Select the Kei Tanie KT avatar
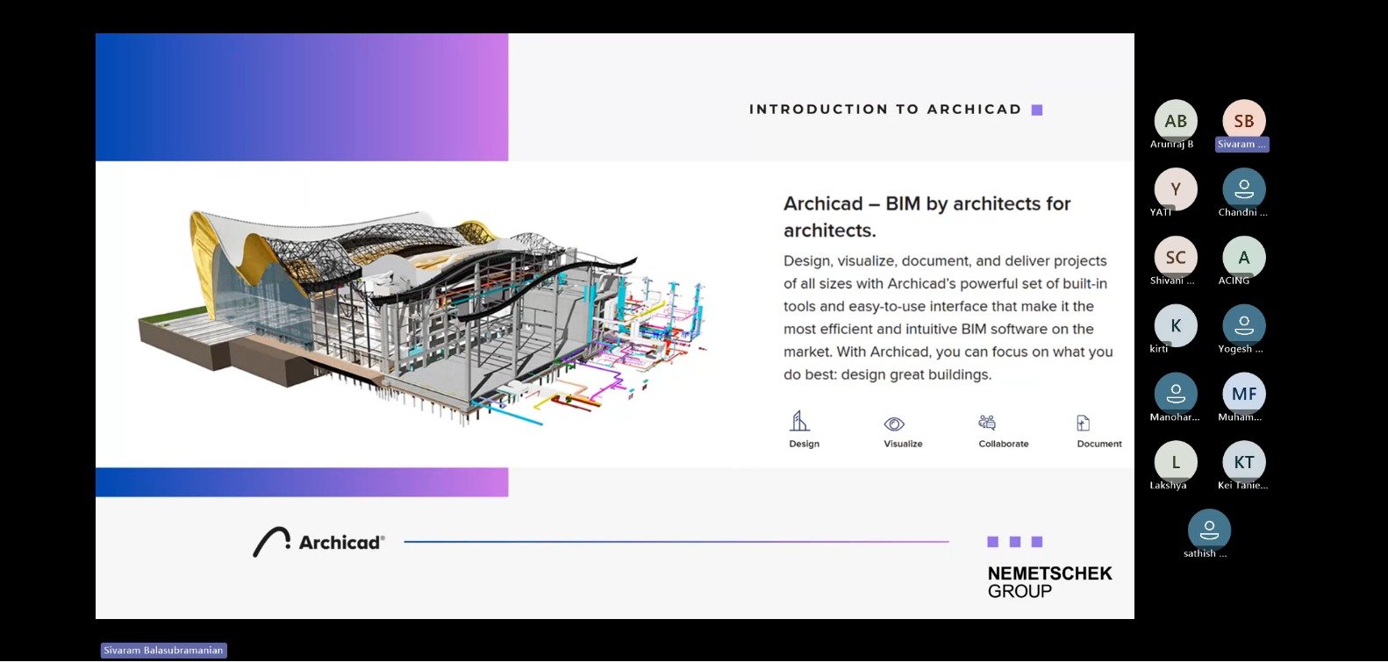1388x662 pixels. click(1243, 462)
